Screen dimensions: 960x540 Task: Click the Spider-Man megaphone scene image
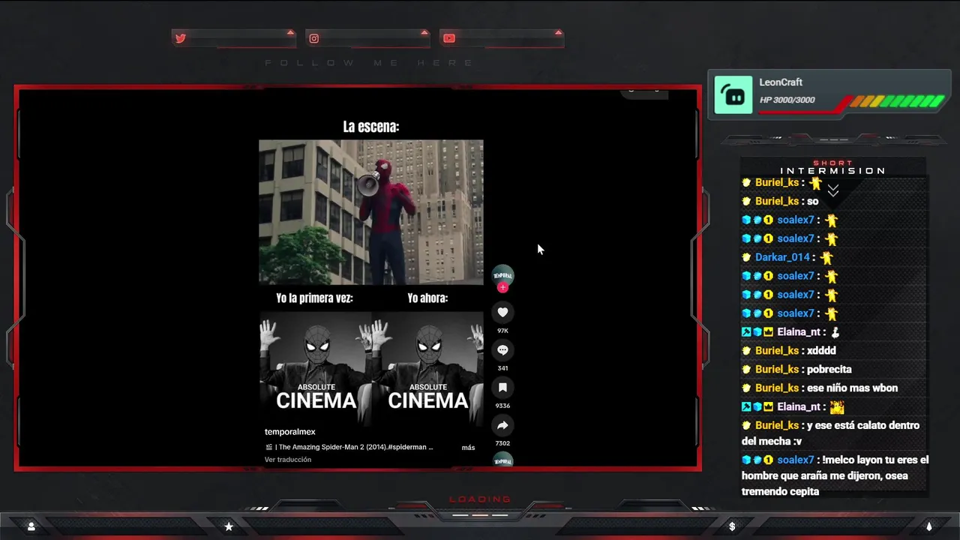371,212
